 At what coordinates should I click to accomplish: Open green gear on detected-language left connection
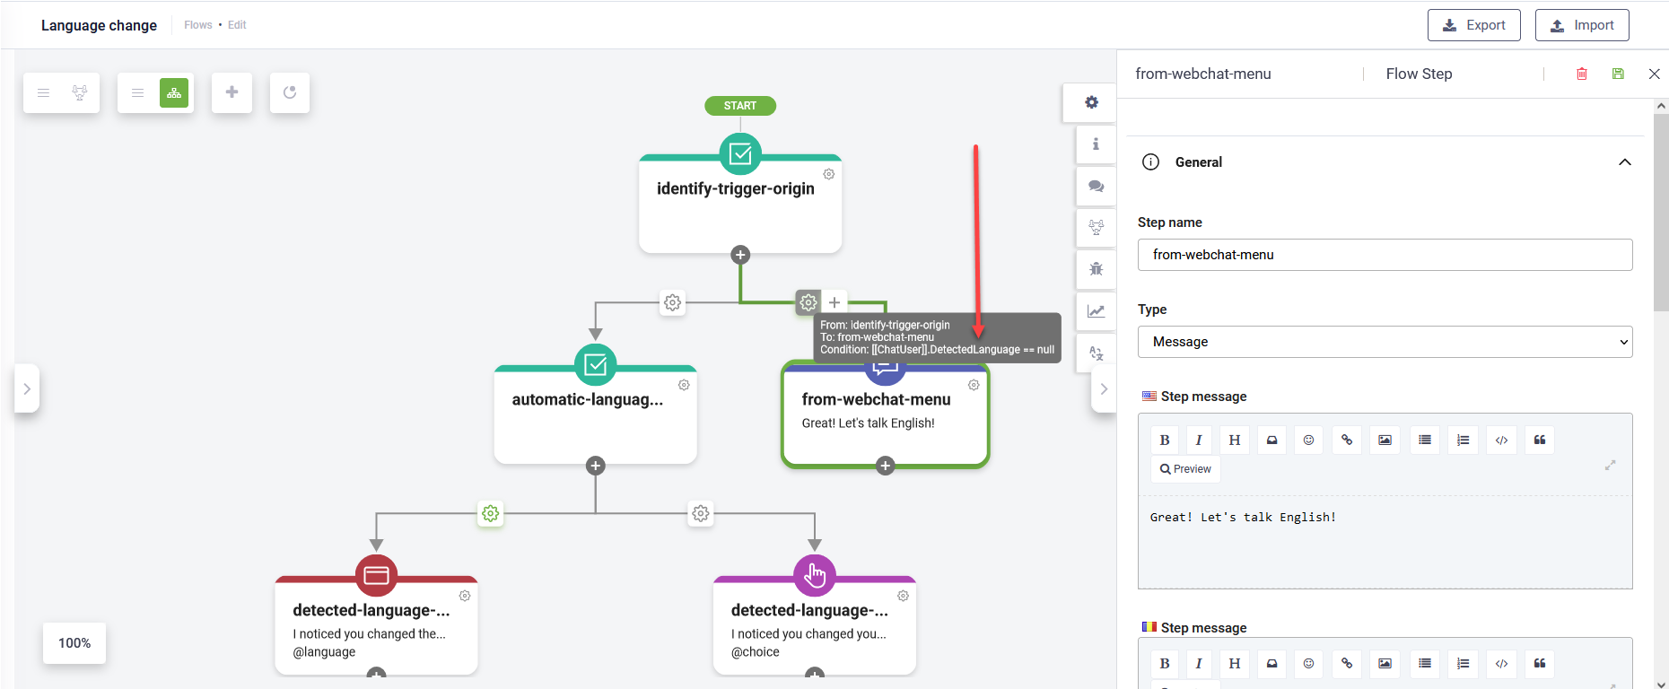[x=490, y=513]
